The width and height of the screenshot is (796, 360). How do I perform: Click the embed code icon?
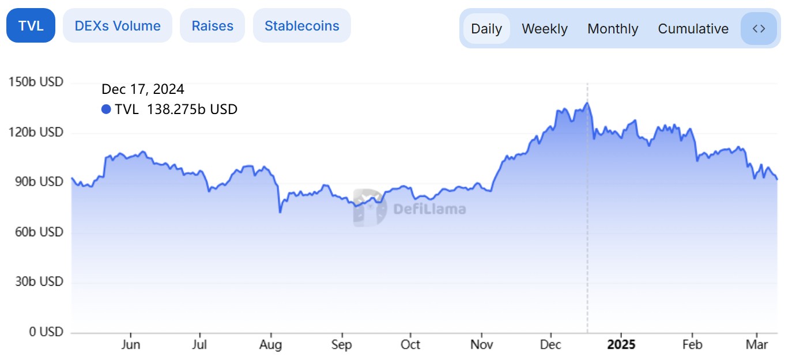coord(759,28)
